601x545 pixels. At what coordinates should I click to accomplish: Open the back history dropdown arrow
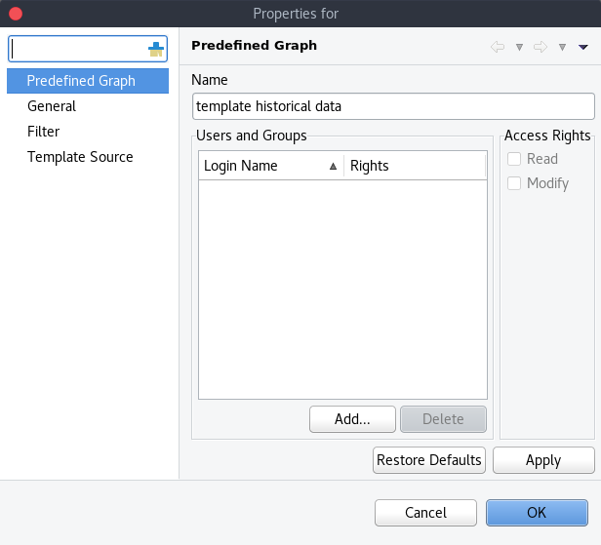pos(519,47)
